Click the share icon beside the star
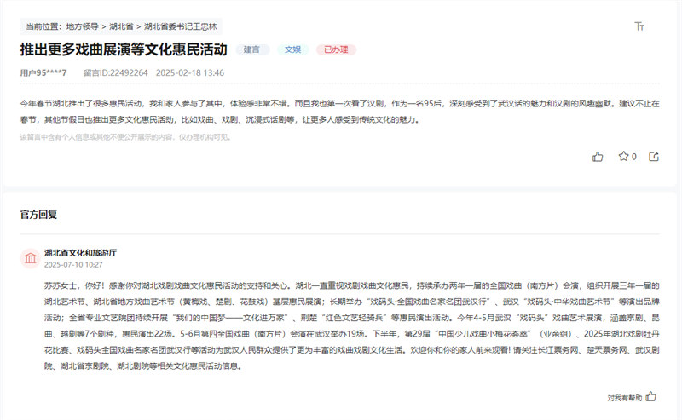This screenshot has width=682, height=420. [654, 156]
